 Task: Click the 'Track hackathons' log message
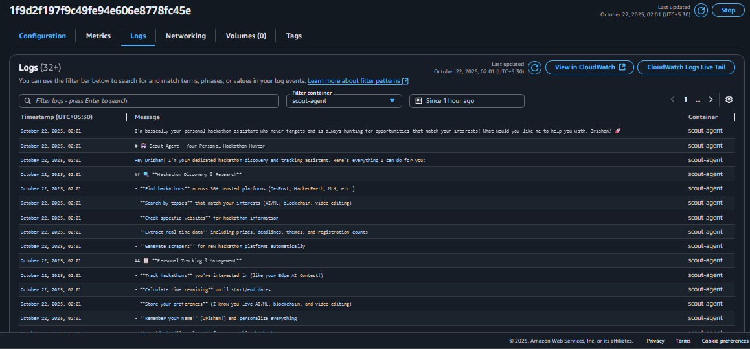229,275
